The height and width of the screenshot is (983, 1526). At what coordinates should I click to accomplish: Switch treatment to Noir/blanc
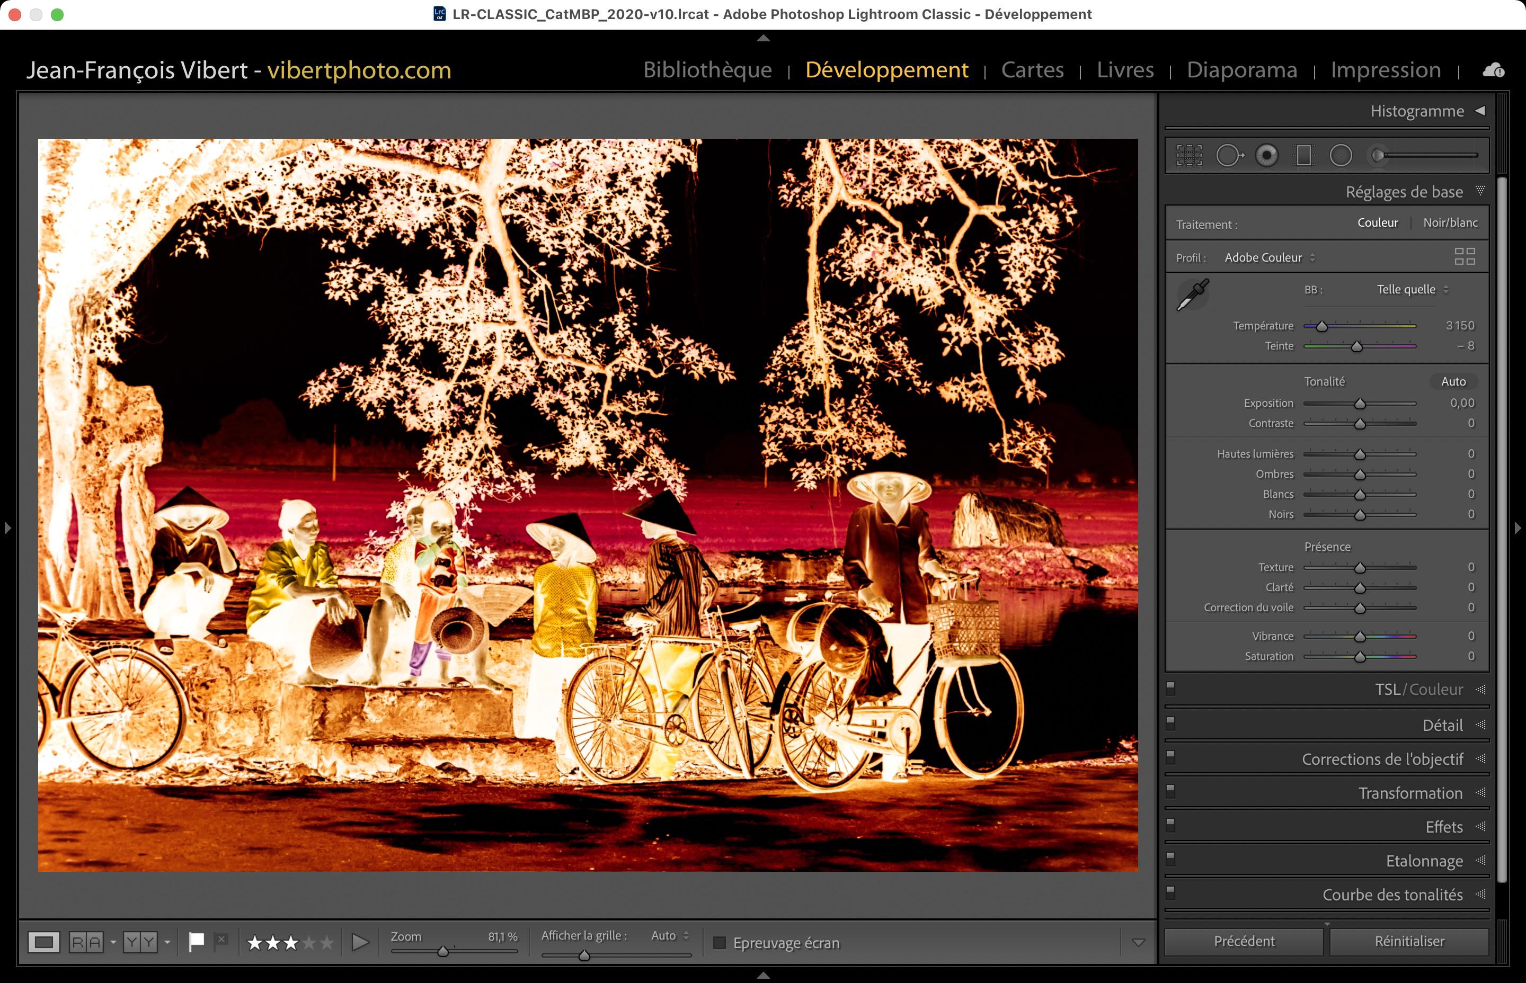(1450, 223)
